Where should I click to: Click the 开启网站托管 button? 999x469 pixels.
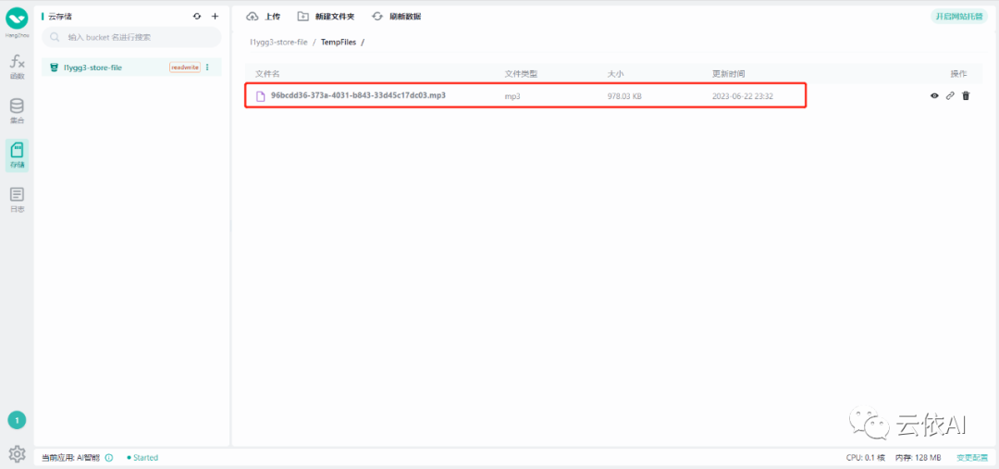click(x=959, y=17)
